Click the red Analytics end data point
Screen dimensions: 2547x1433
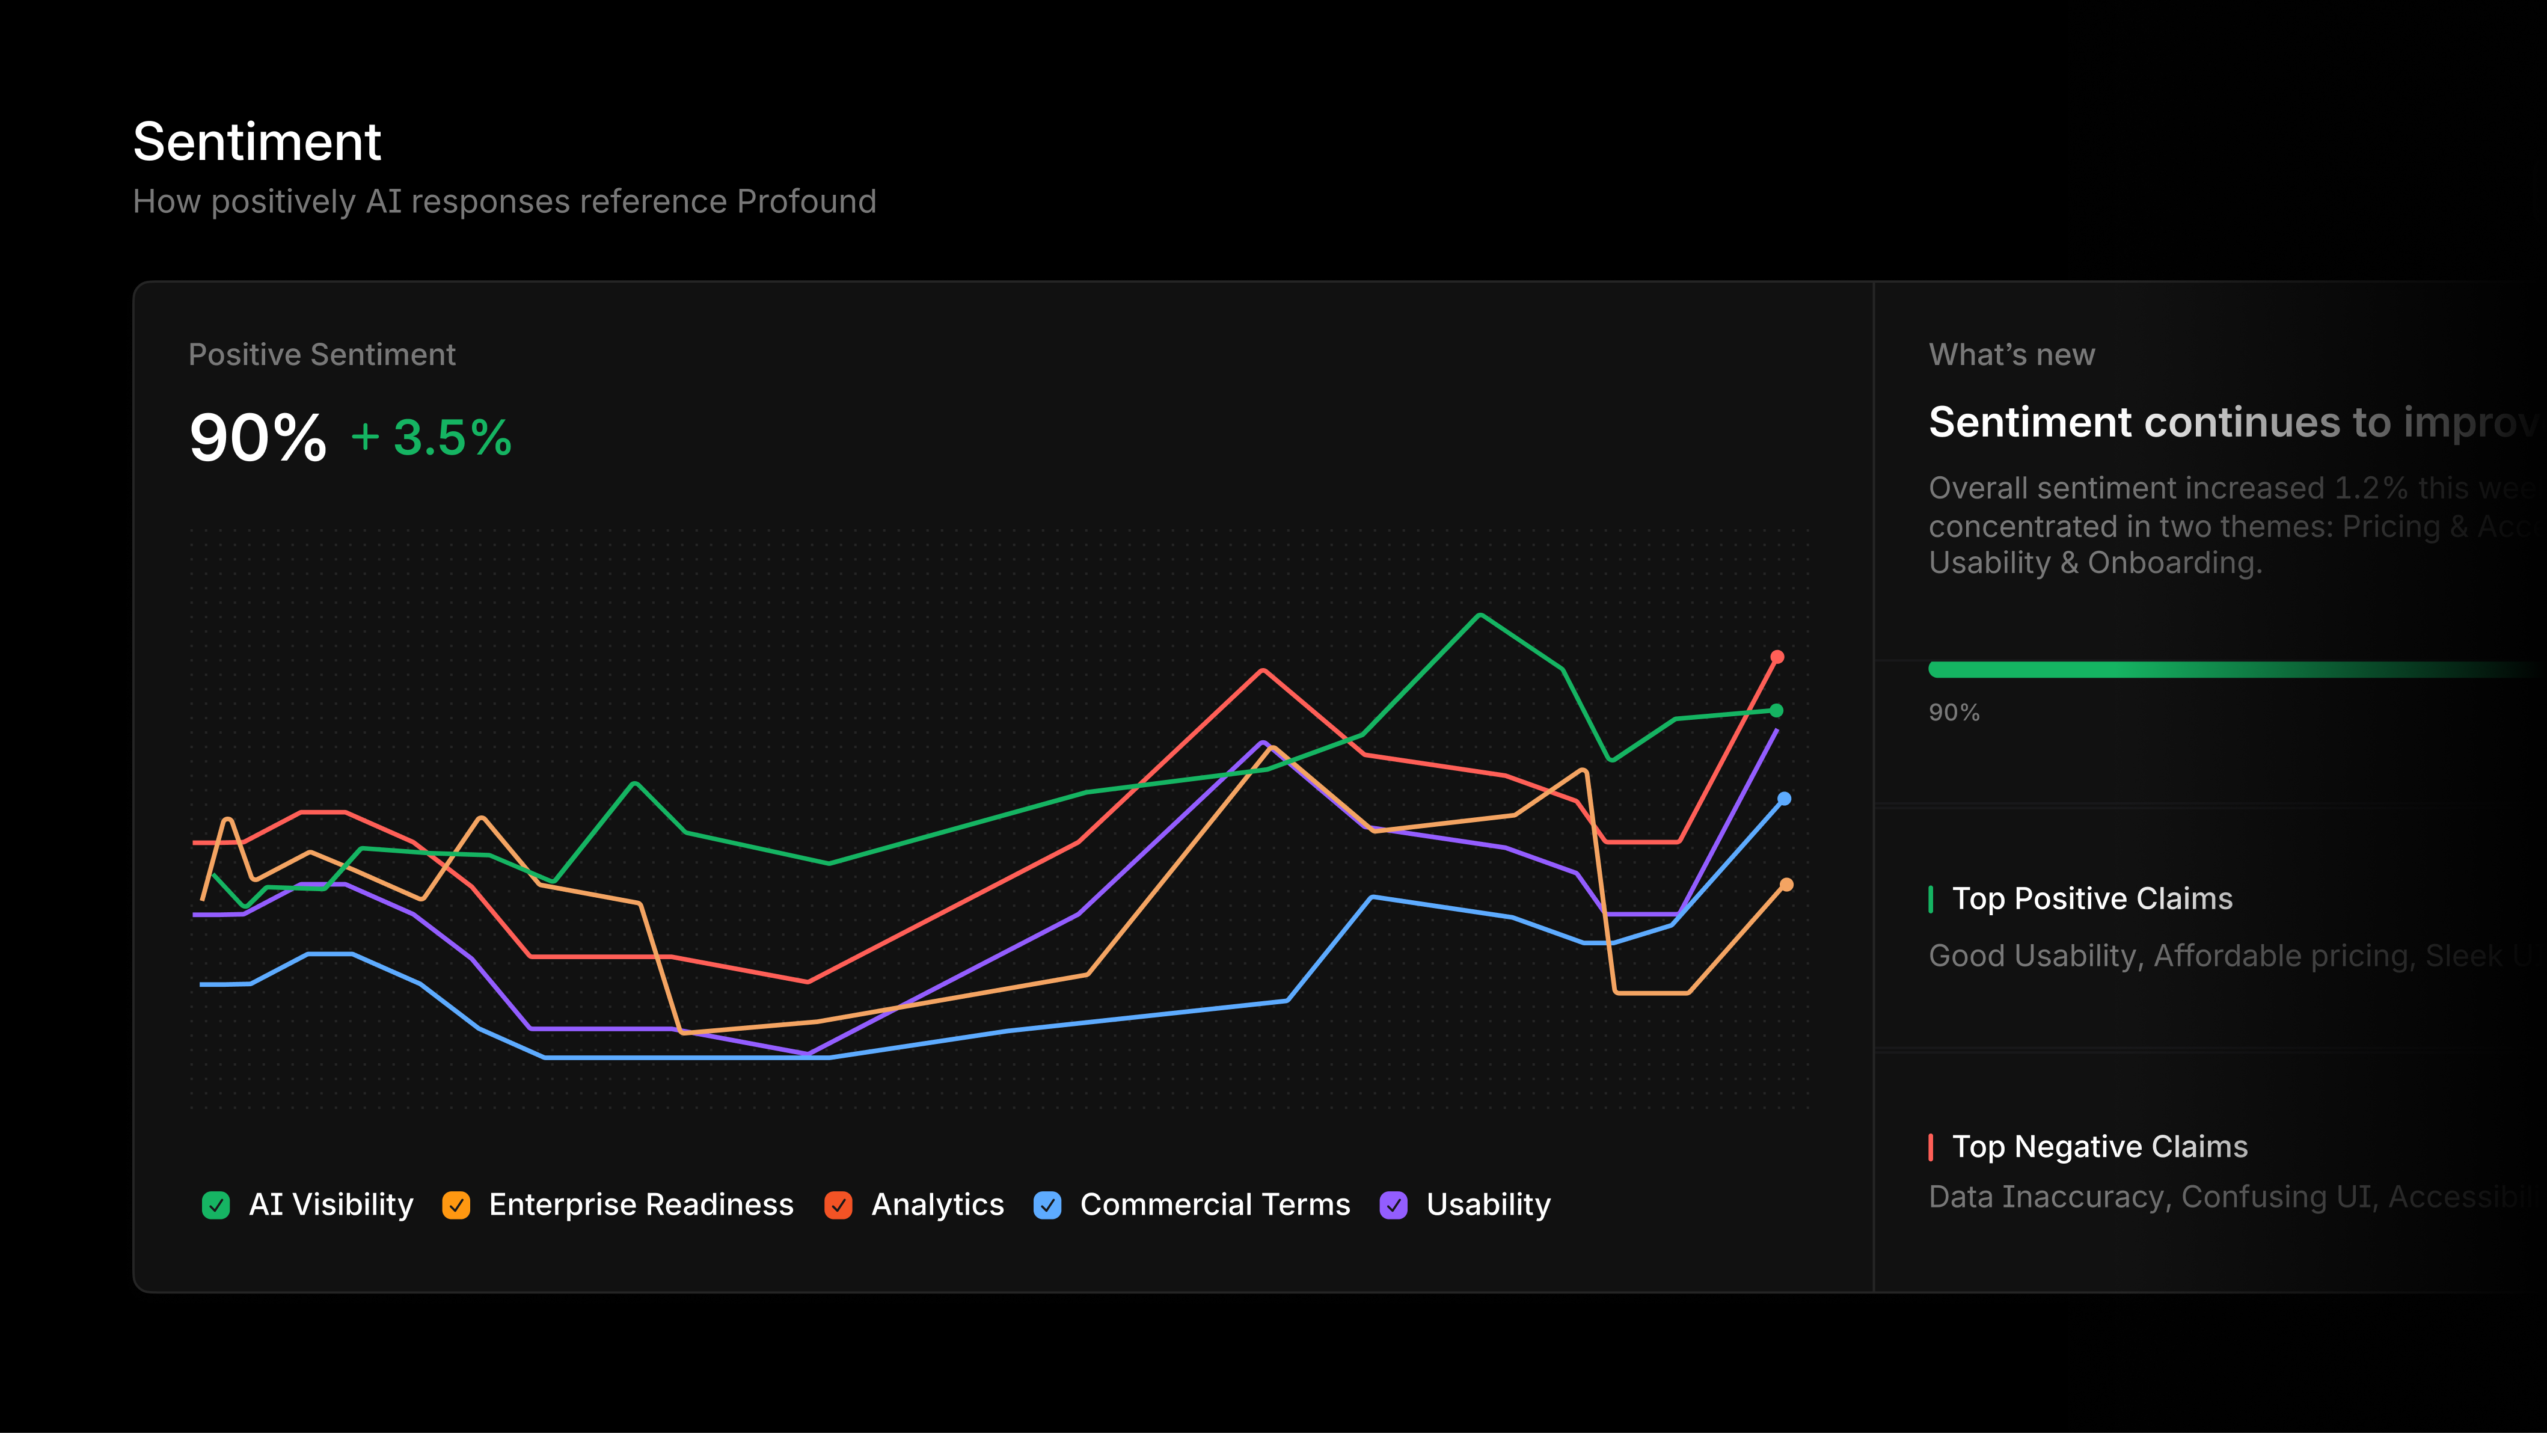[x=1777, y=657]
